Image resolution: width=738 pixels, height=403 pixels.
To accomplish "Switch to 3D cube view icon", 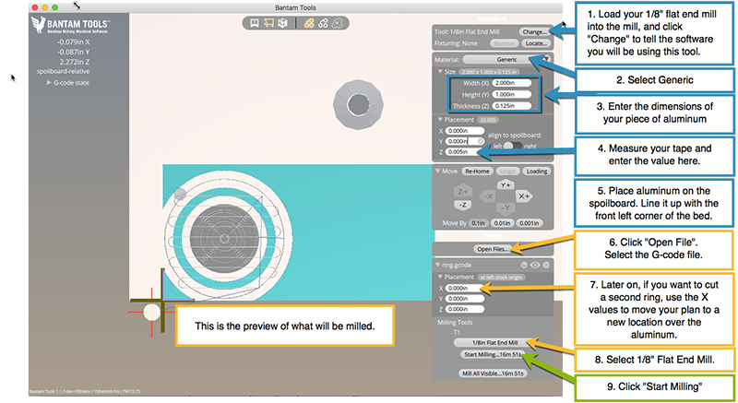I will coord(282,23).
